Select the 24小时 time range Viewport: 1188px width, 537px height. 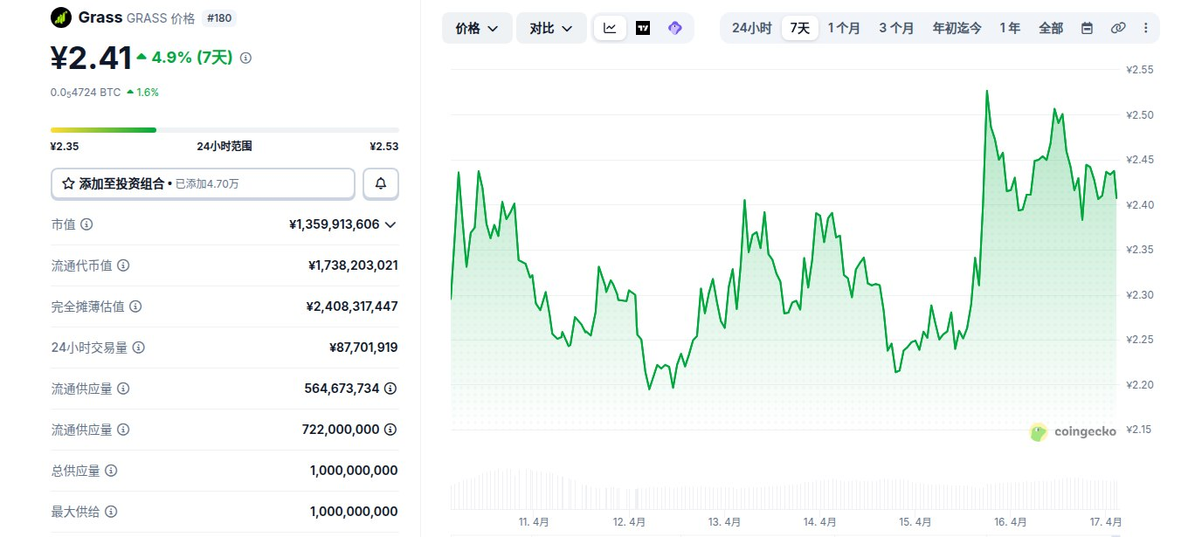751,28
